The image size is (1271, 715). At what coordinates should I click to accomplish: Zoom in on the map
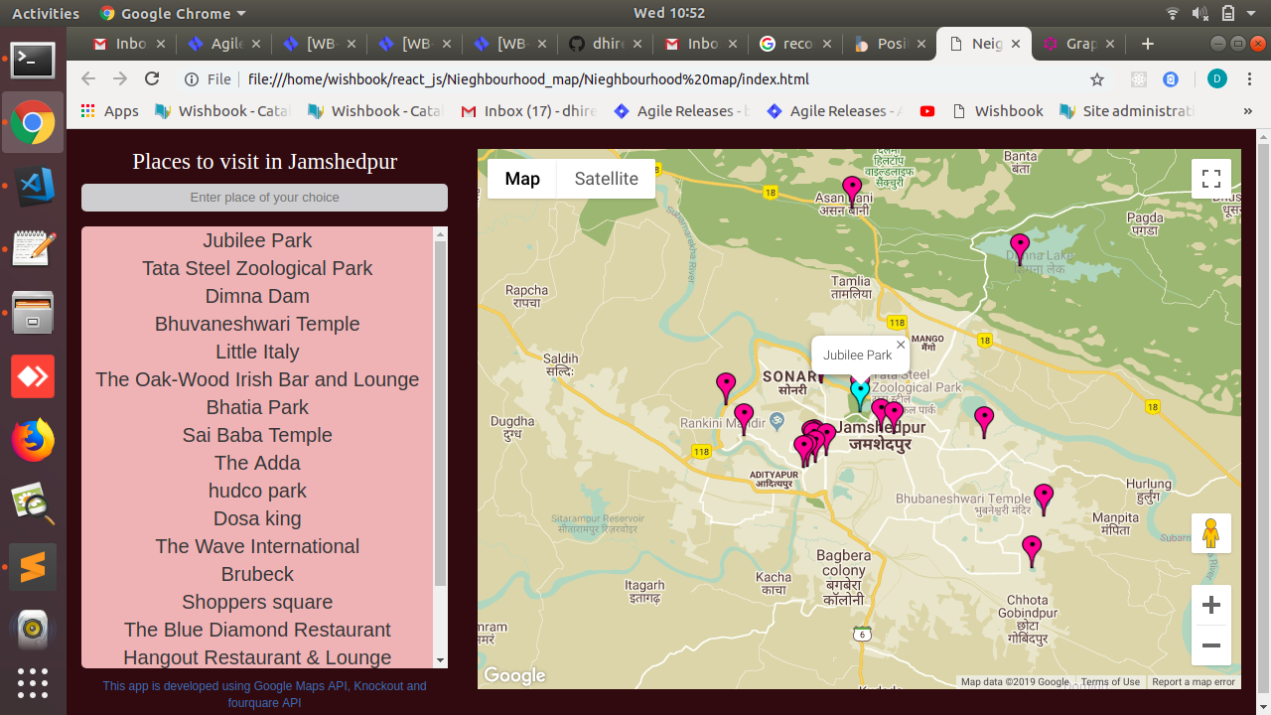[1211, 605]
